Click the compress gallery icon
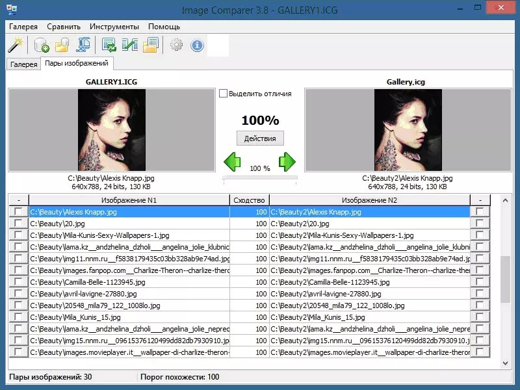The width and height of the screenshot is (520, 390). click(83, 45)
